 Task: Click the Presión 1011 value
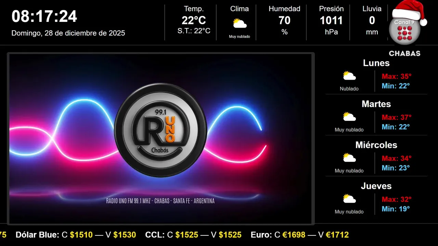(x=331, y=20)
